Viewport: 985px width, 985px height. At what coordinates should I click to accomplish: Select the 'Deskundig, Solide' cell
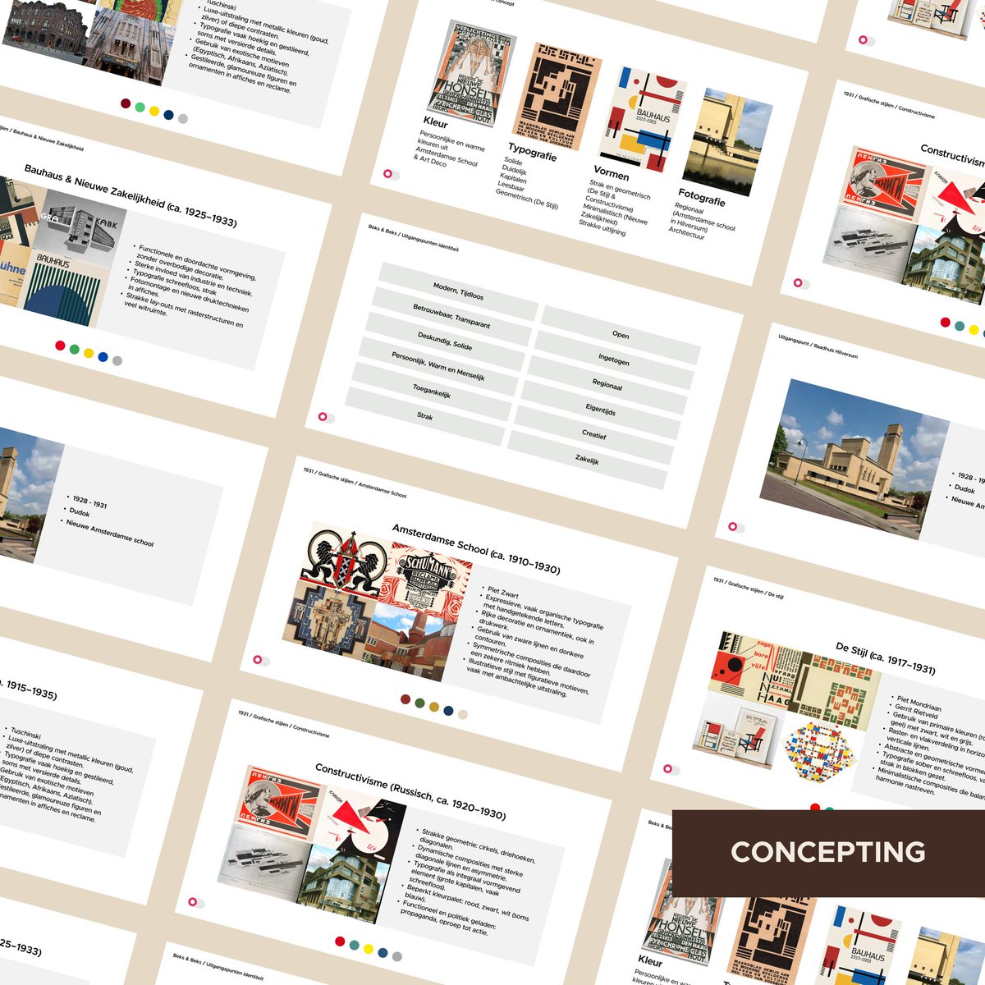point(445,341)
